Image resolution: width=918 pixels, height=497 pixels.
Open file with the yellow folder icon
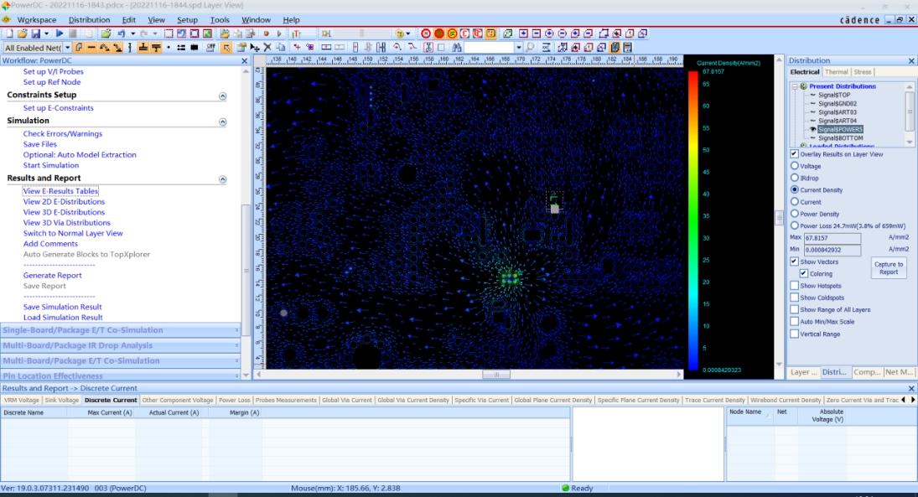(x=23, y=34)
